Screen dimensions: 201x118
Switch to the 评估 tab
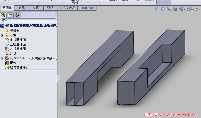tap(50, 8)
